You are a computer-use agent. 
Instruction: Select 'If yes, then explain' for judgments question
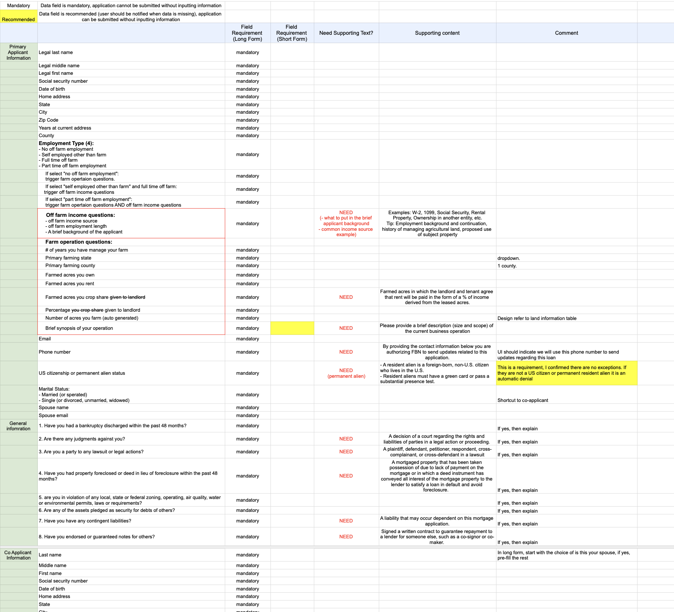(566, 439)
